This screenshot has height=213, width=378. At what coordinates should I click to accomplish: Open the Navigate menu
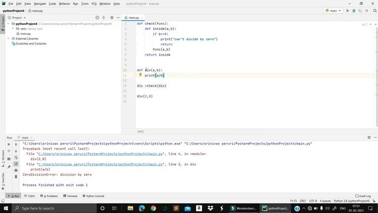40,4
